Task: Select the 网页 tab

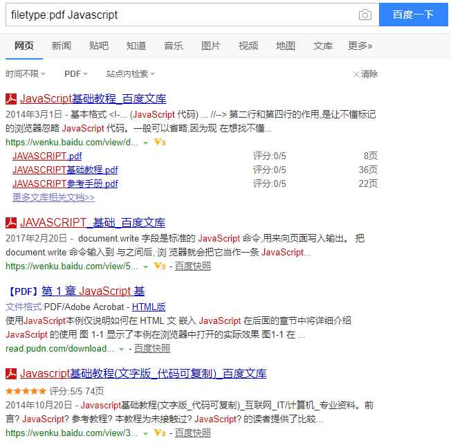Action: (24, 46)
